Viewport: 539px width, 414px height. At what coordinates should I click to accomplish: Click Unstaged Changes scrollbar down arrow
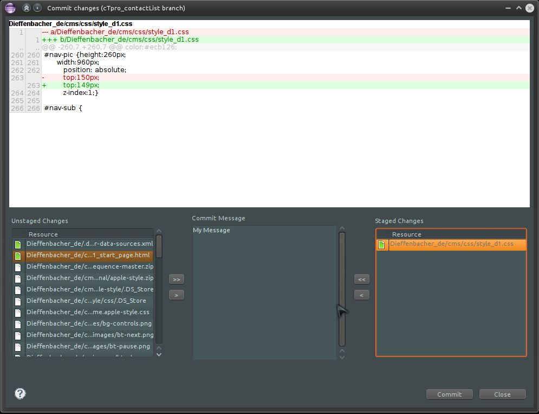point(159,354)
